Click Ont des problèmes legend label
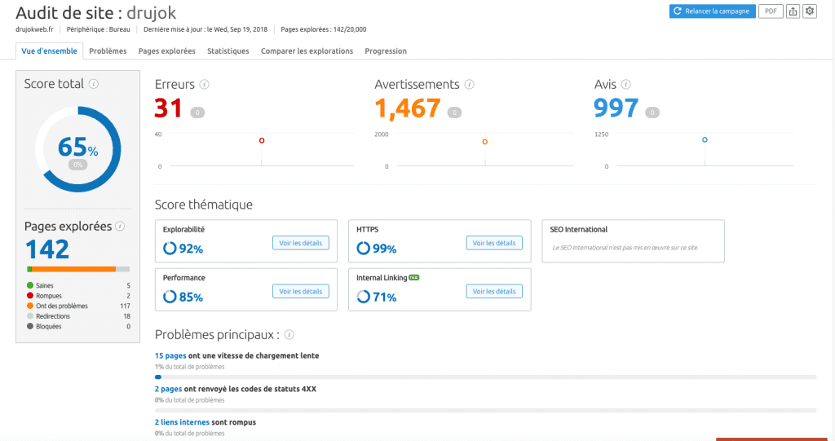 coord(62,306)
